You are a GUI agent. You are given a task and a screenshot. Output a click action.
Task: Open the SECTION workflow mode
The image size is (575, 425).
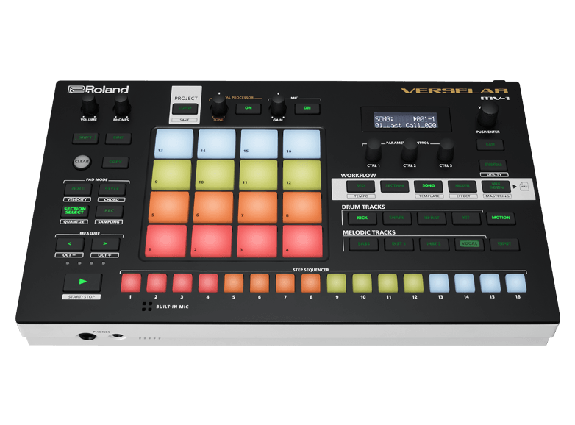pos(394,186)
